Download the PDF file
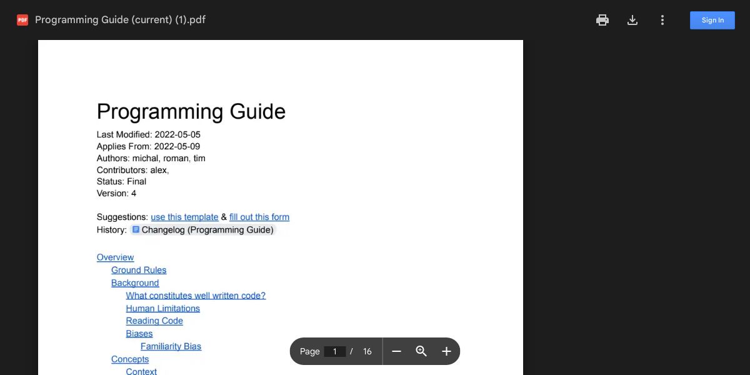 [632, 20]
